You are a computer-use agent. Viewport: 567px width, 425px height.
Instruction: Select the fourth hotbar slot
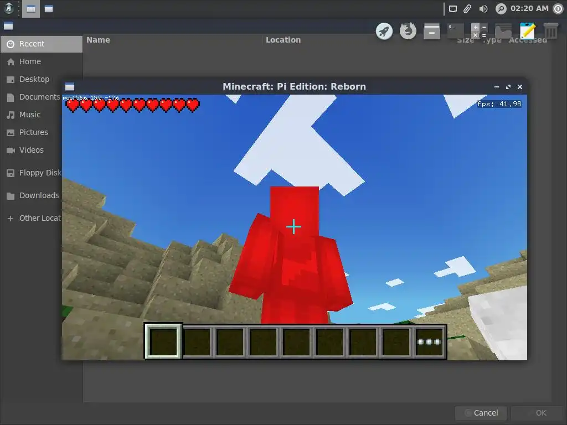[x=263, y=342]
